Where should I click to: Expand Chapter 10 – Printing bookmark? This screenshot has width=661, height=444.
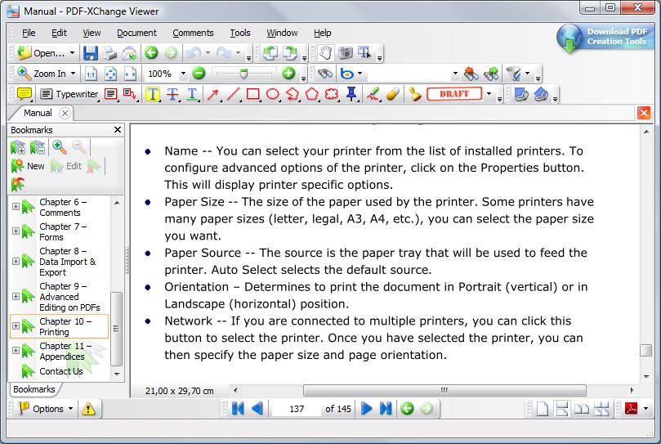(16, 325)
